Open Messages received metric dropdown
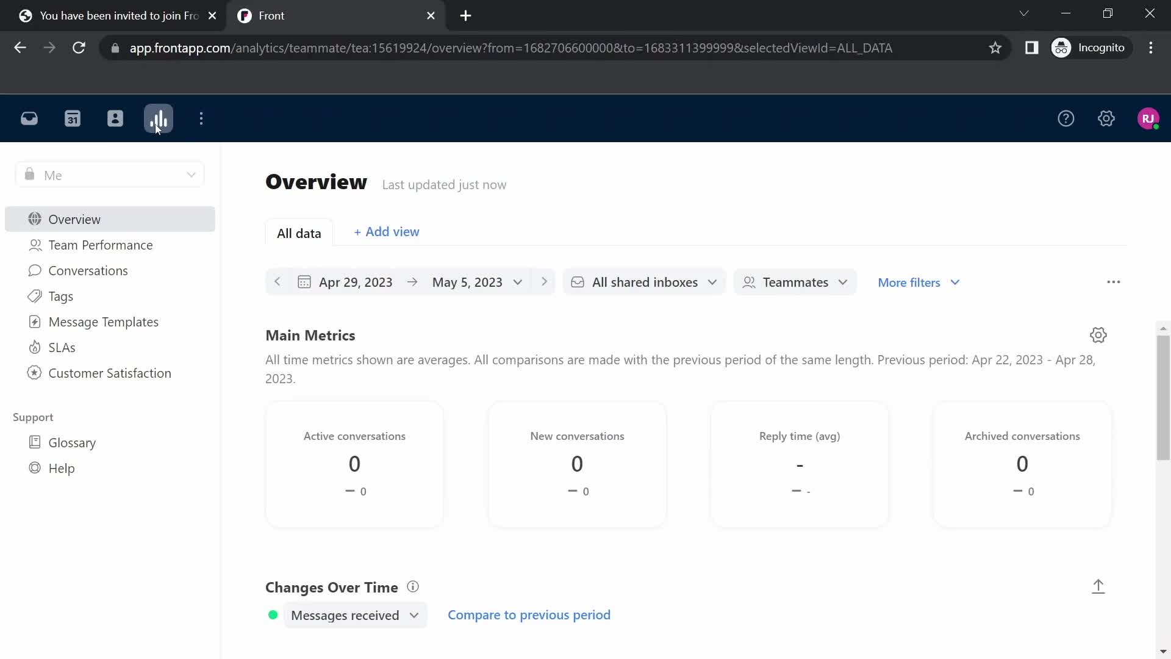This screenshot has width=1171, height=659. pos(355,615)
